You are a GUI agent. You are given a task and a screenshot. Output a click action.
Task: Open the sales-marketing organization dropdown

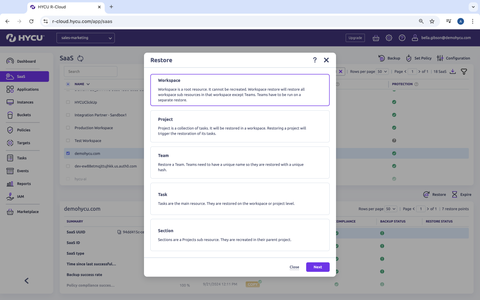click(x=85, y=38)
